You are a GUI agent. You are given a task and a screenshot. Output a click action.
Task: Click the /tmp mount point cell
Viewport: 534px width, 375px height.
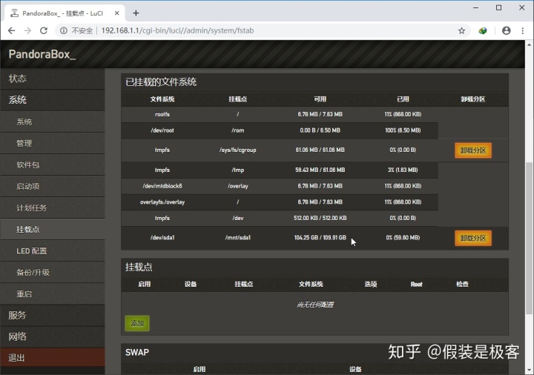pyautogui.click(x=238, y=170)
